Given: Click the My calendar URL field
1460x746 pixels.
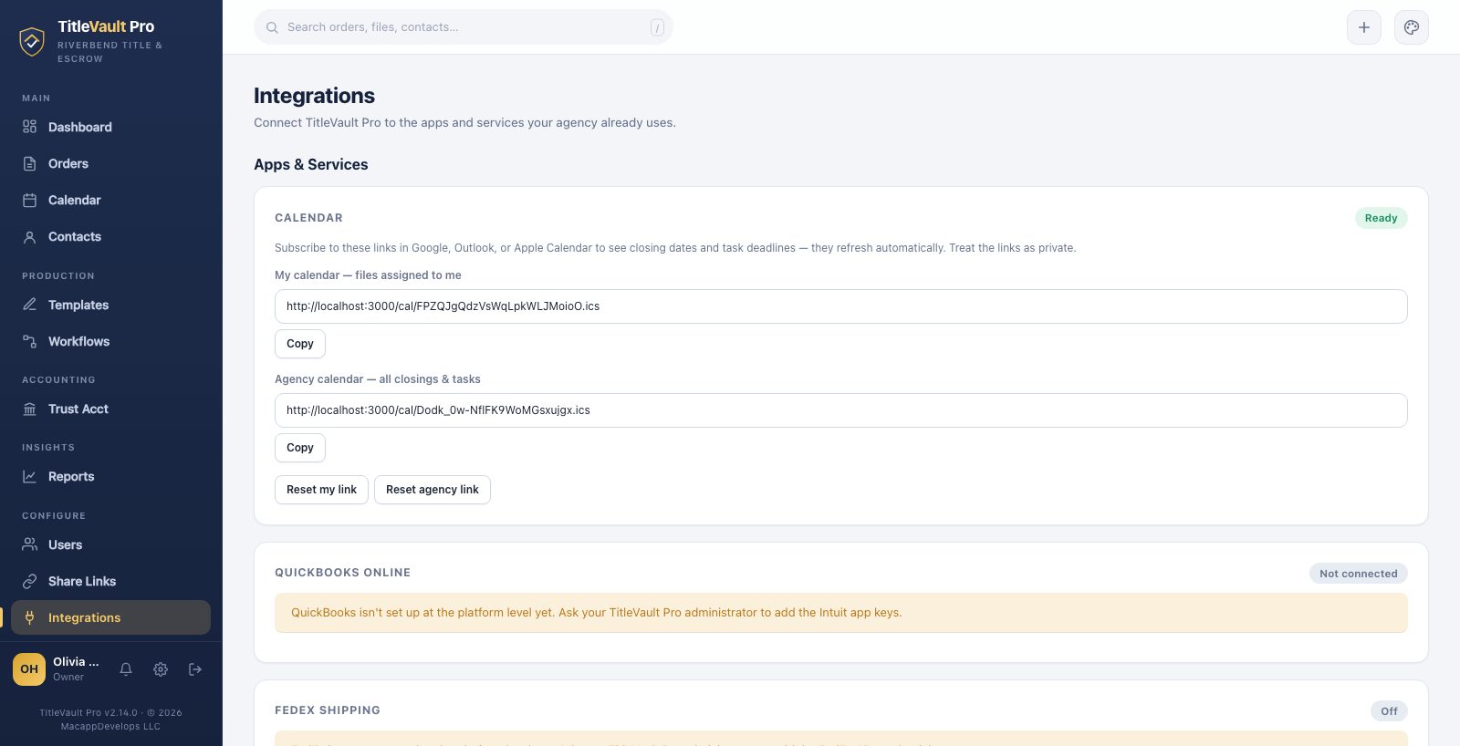Looking at the screenshot, I should [x=840, y=306].
